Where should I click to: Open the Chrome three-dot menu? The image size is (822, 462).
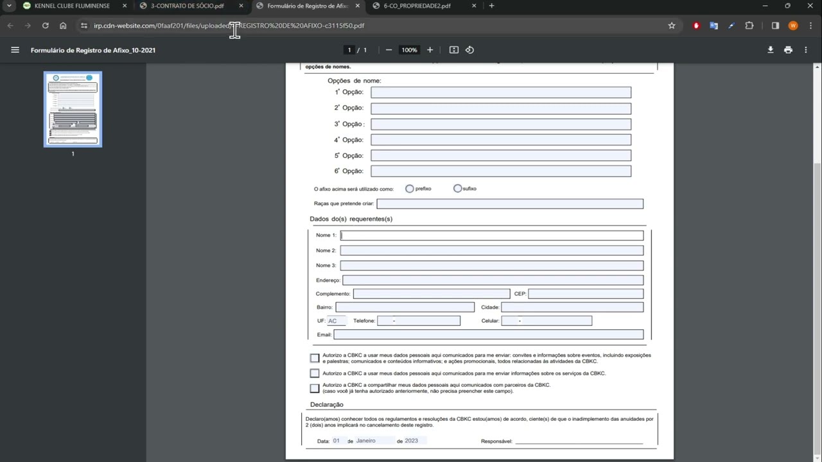[810, 26]
